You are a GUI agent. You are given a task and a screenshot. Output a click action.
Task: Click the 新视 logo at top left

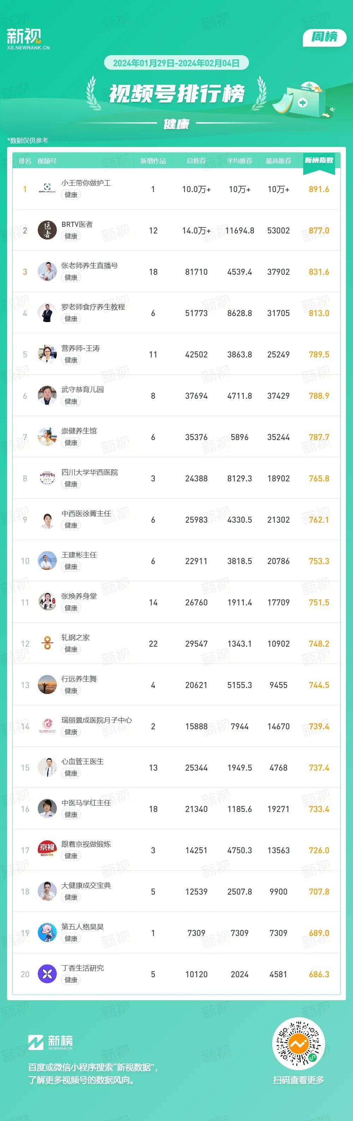[28, 39]
